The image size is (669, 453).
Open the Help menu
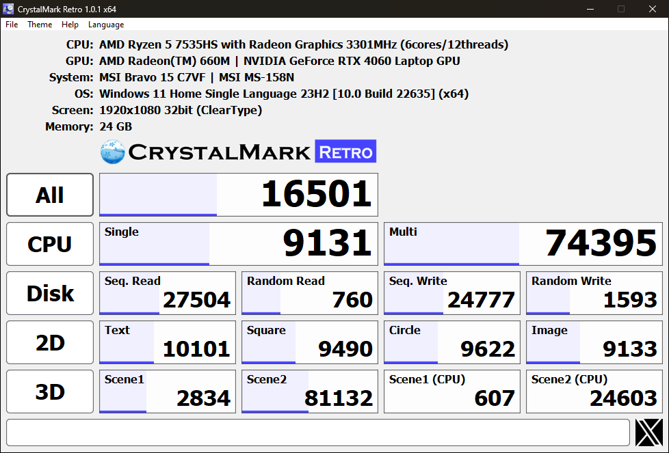(70, 25)
